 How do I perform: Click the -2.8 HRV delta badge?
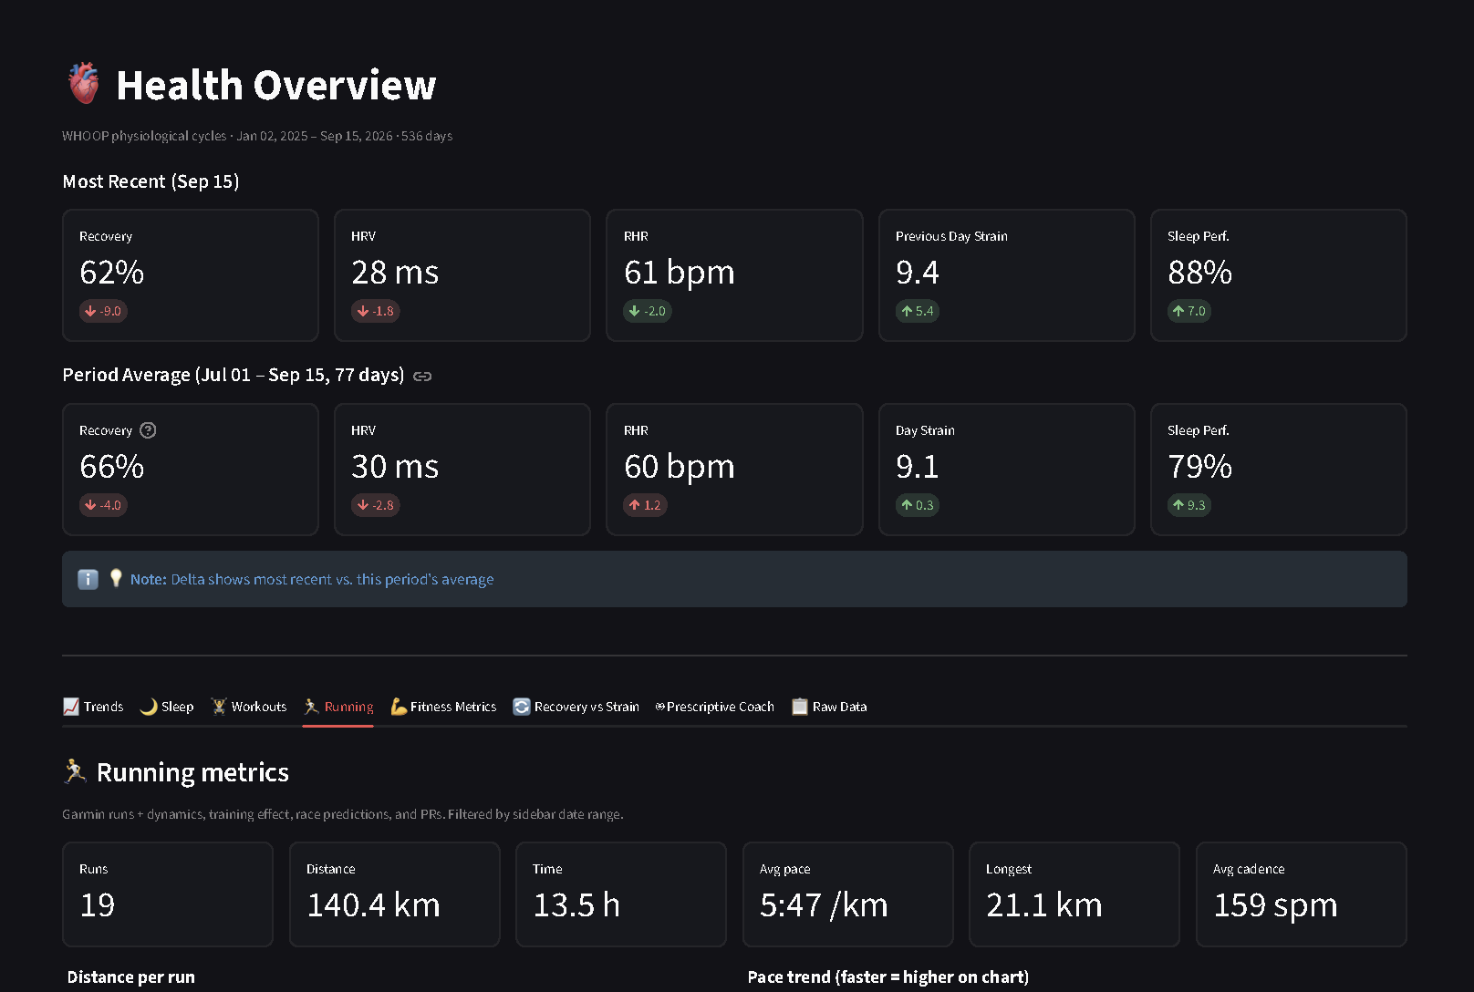click(376, 505)
